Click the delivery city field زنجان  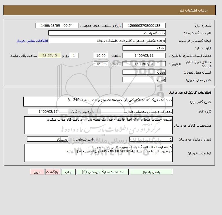(144, 80)
